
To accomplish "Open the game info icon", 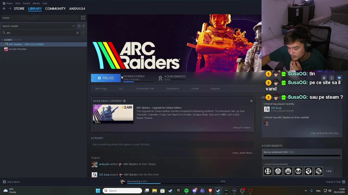I will 331,78.
